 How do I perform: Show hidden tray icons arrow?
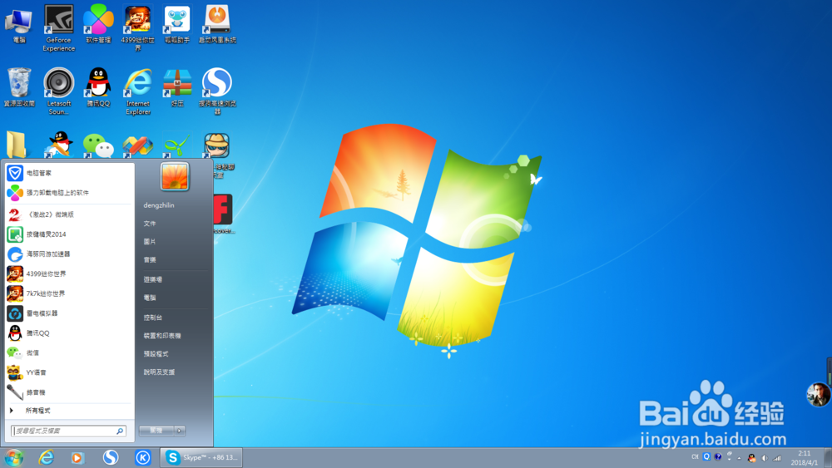click(x=739, y=458)
